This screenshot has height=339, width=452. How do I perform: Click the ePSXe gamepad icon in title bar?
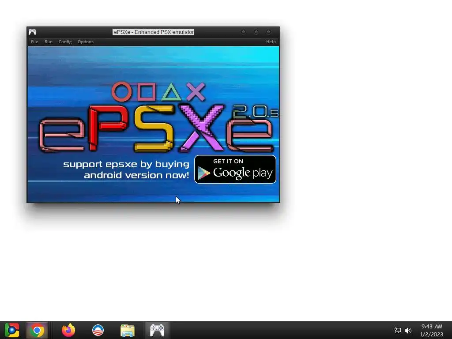pyautogui.click(x=32, y=32)
